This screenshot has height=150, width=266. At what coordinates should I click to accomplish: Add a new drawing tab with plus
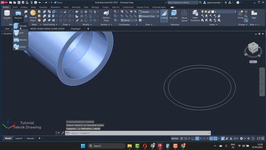click(x=88, y=29)
